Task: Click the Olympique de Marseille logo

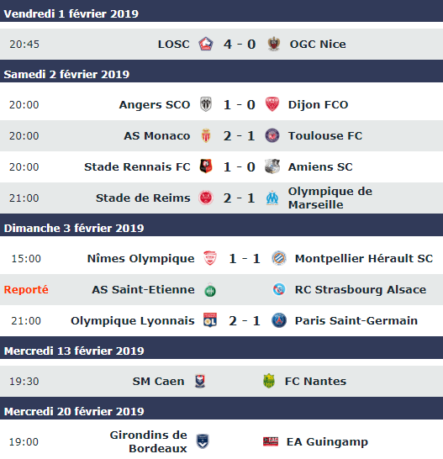Action: tap(272, 198)
